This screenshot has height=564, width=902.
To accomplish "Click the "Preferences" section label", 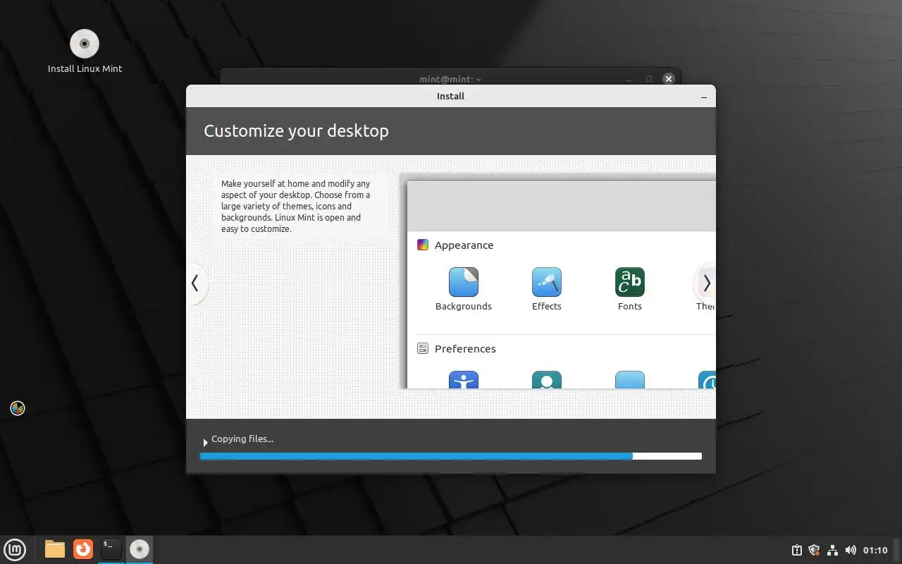I will [465, 349].
